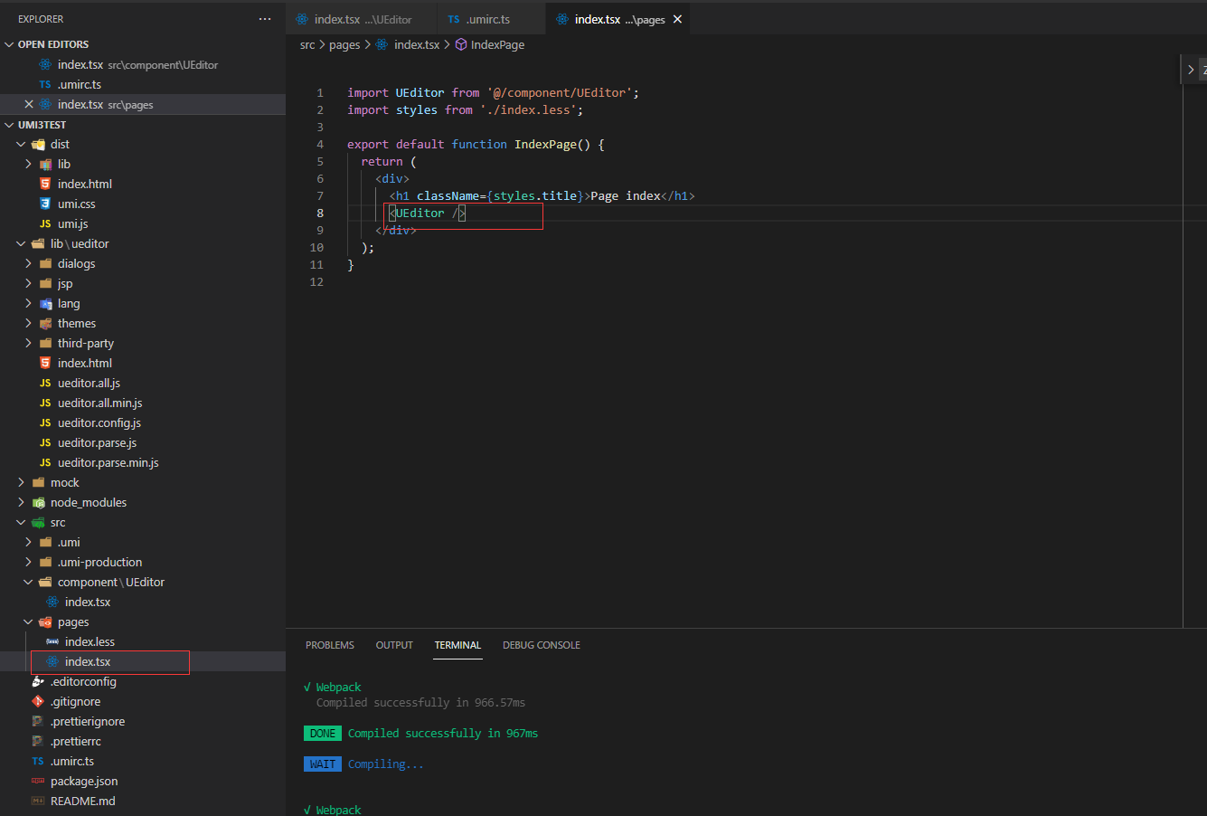Click the Less icon beside index.less under pages
Image resolution: width=1207 pixels, height=816 pixels.
tap(53, 641)
